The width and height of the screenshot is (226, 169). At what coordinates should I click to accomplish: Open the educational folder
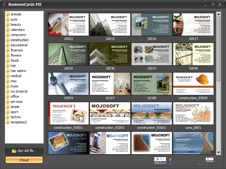pos(19,45)
